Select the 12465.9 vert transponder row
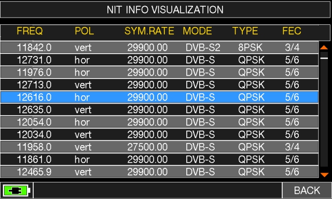The width and height of the screenshot is (332, 199). click(x=159, y=172)
